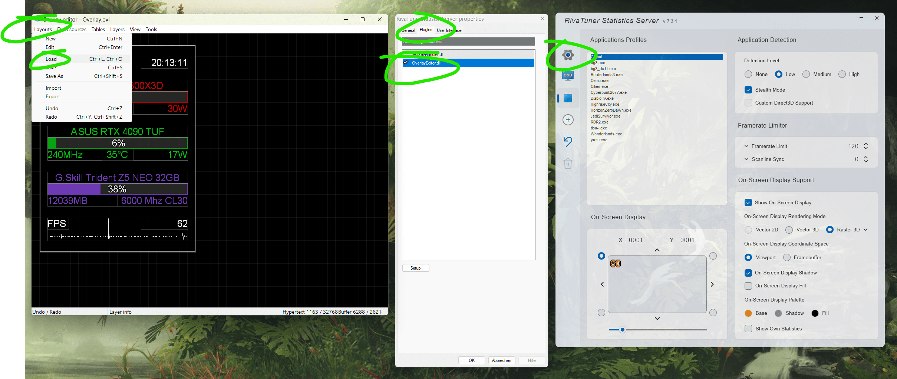Choose Load from the Layouts menu
897x379 pixels.
point(82,59)
